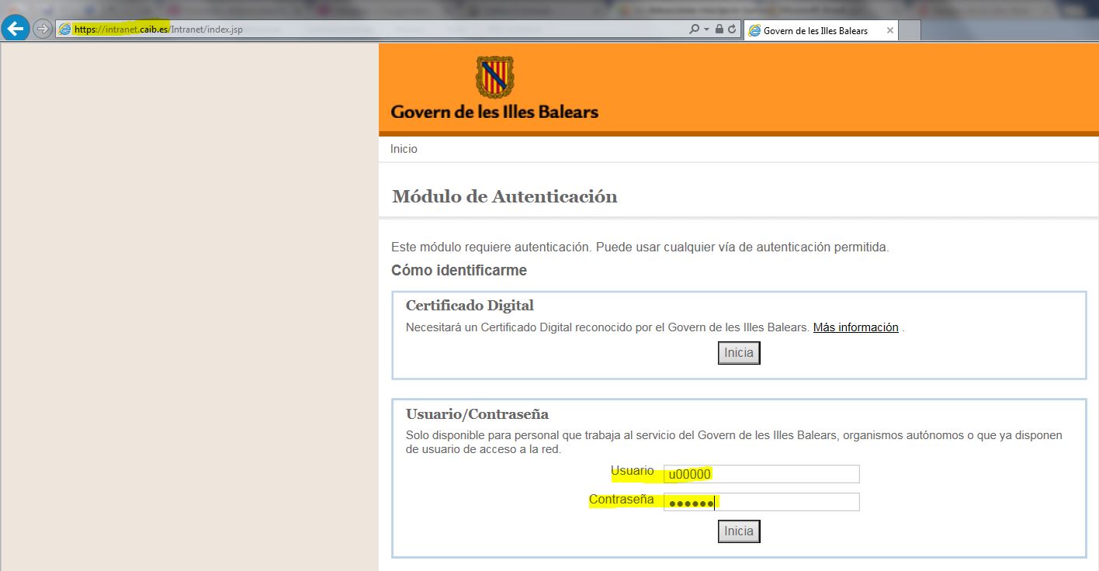Click the Certificado Digital section title
Image resolution: width=1099 pixels, height=571 pixels.
(470, 306)
